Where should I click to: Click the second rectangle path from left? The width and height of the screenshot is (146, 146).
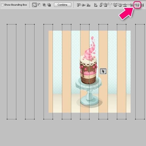[x=30, y=72]
